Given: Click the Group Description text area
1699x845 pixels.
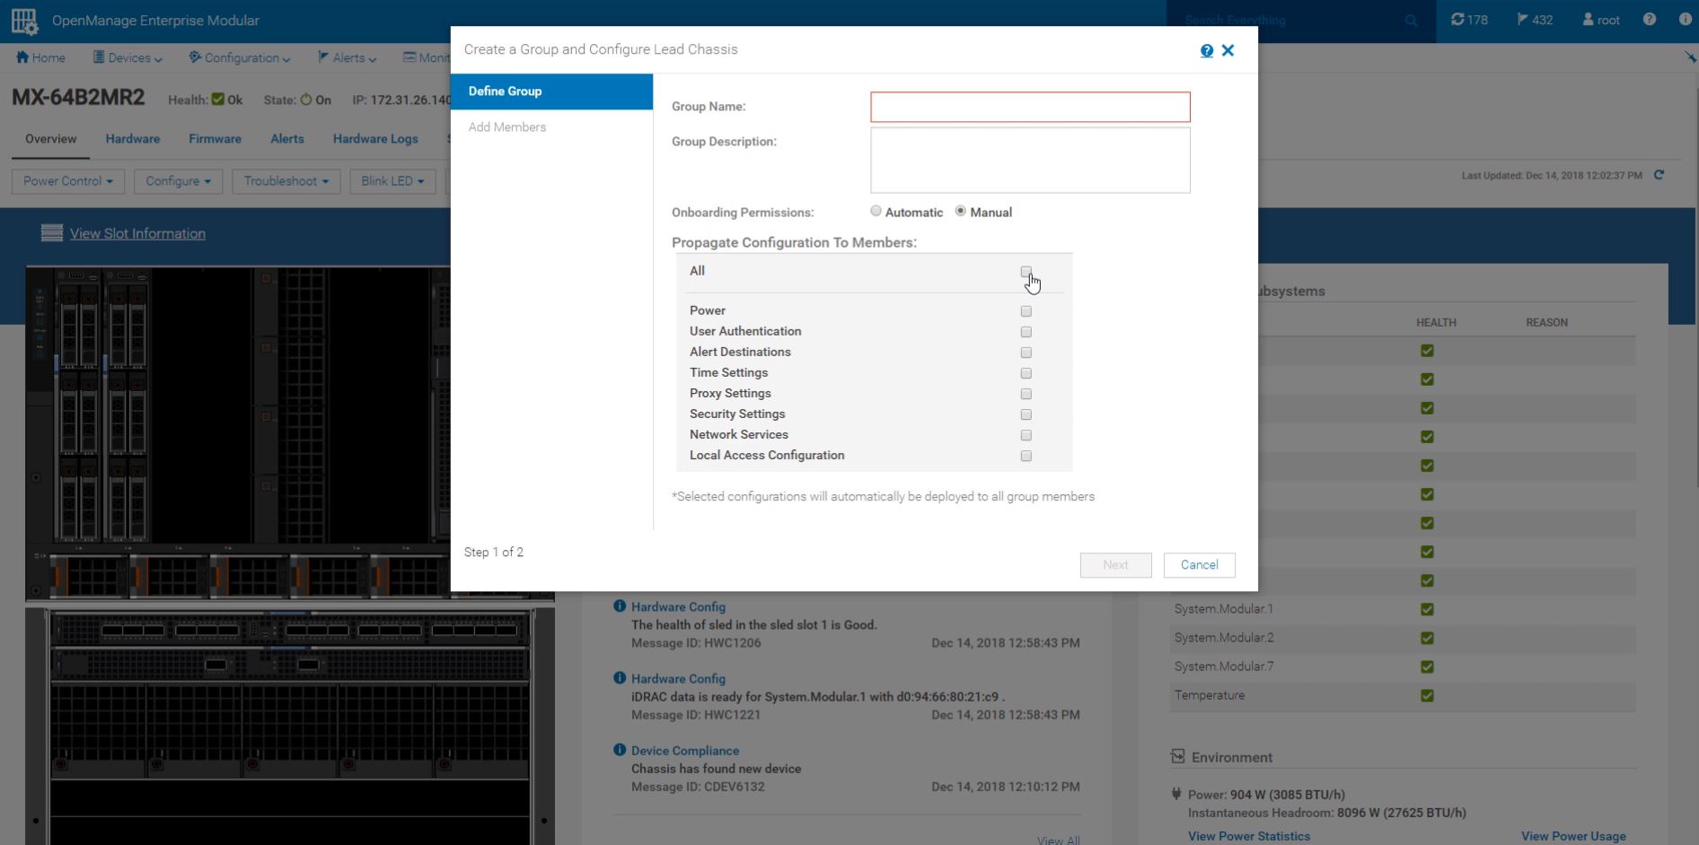Looking at the screenshot, I should click(1030, 160).
